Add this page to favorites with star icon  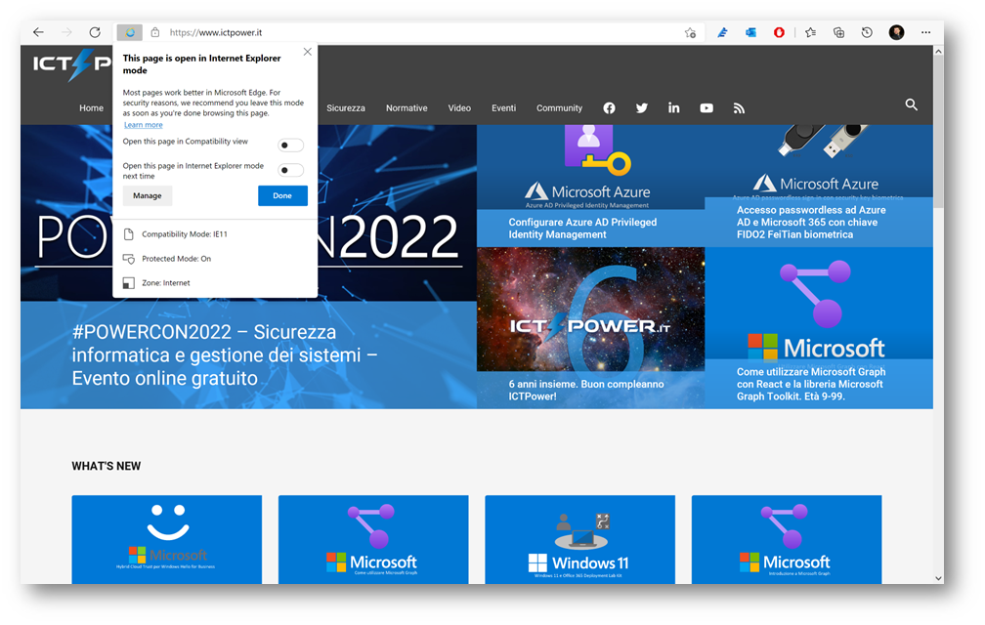(690, 32)
